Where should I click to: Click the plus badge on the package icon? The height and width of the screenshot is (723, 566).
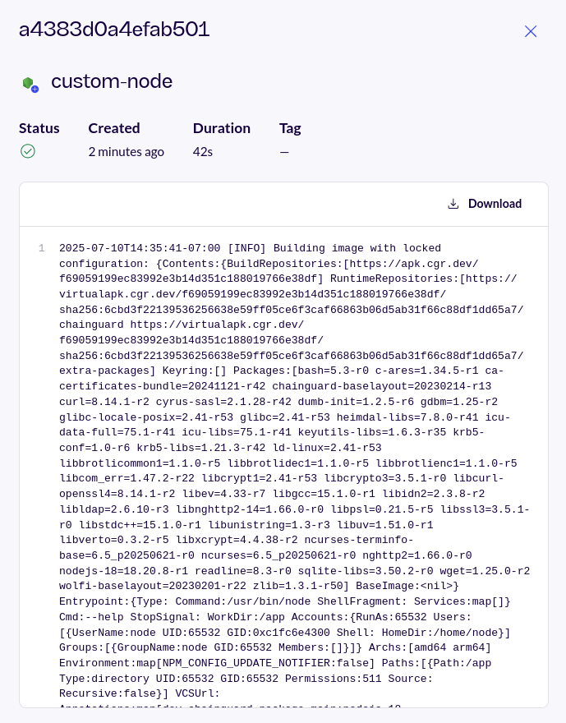[36, 88]
